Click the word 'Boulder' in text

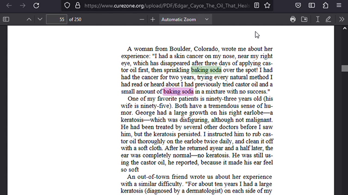coord(180,49)
